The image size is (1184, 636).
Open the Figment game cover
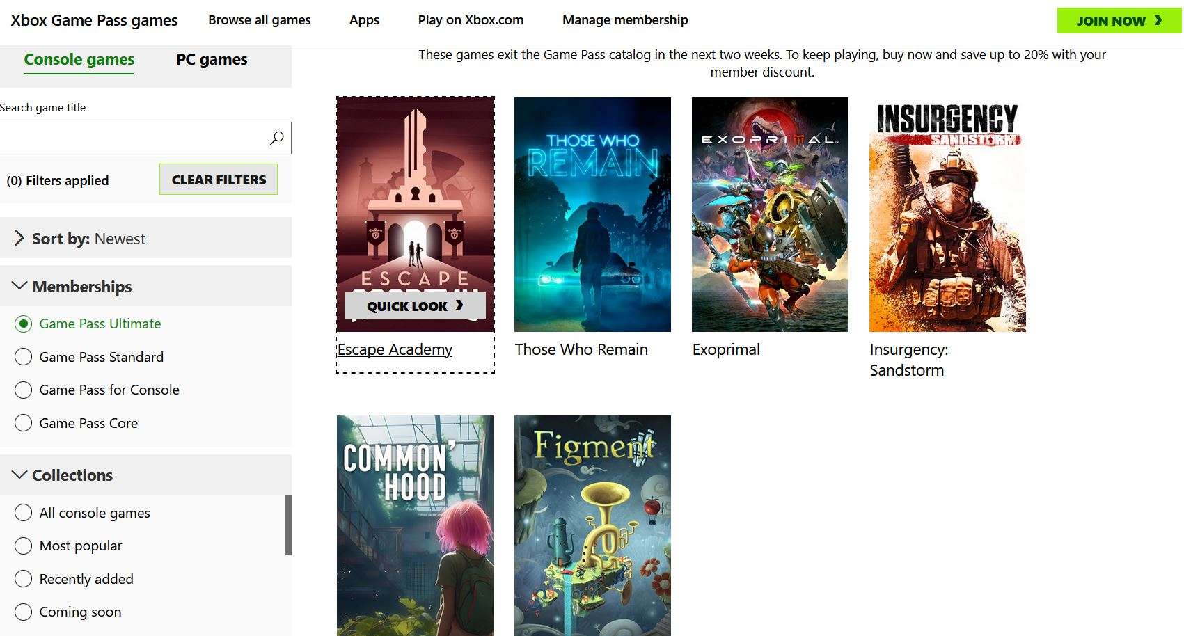point(592,525)
